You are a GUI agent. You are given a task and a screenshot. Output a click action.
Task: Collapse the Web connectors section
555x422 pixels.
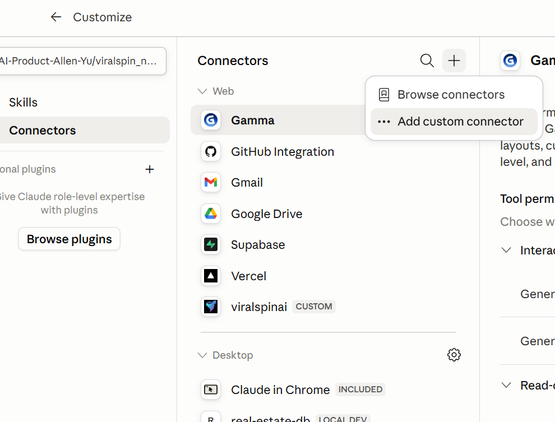click(x=202, y=91)
